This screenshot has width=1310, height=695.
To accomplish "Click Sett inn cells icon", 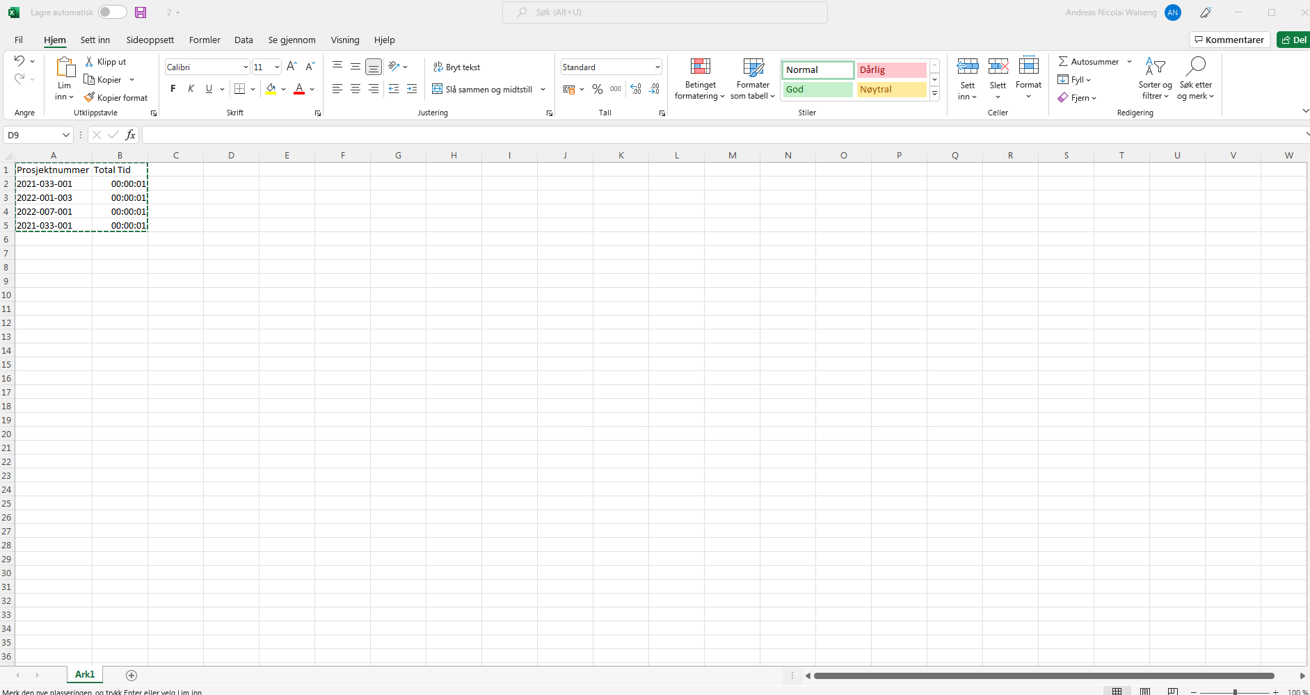I will tap(968, 67).
